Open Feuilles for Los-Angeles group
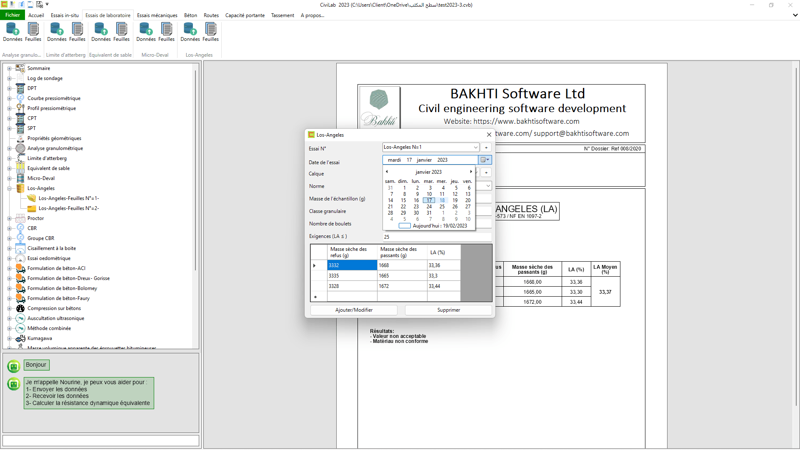This screenshot has width=800, height=450. point(210,32)
